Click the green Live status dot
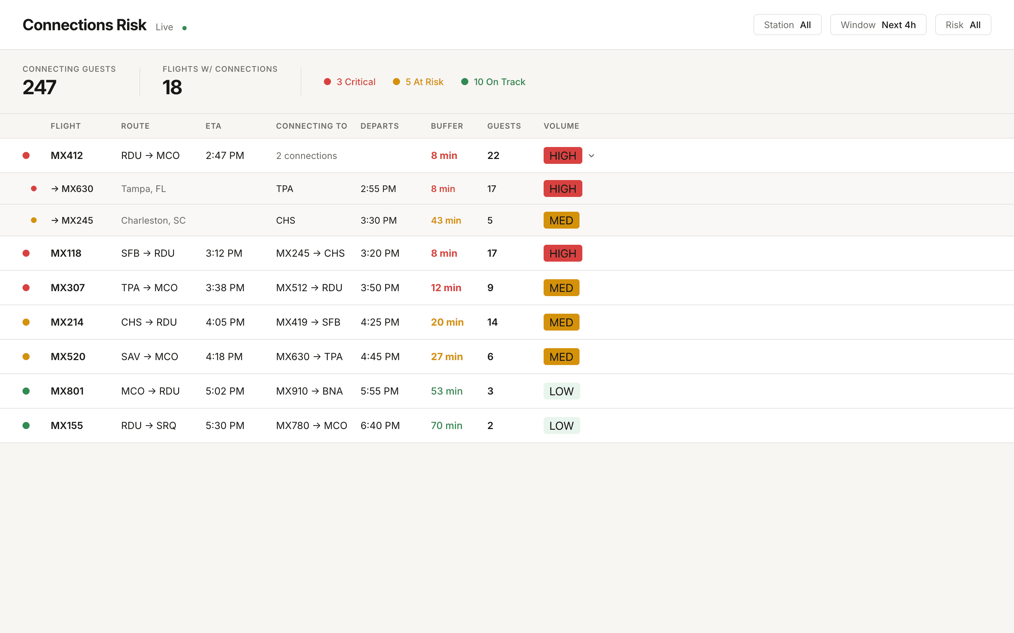This screenshot has height=633, width=1014. point(184,28)
